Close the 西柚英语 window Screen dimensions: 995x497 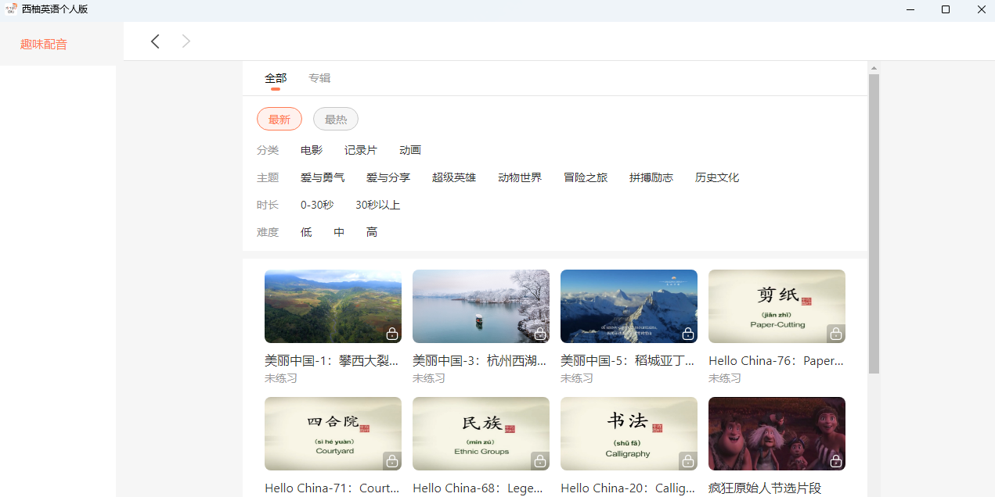(981, 9)
